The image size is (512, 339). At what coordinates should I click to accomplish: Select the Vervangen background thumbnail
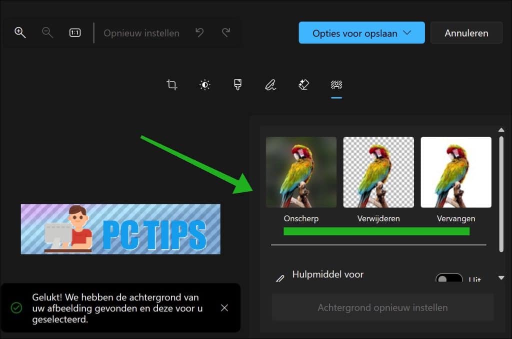(456, 172)
